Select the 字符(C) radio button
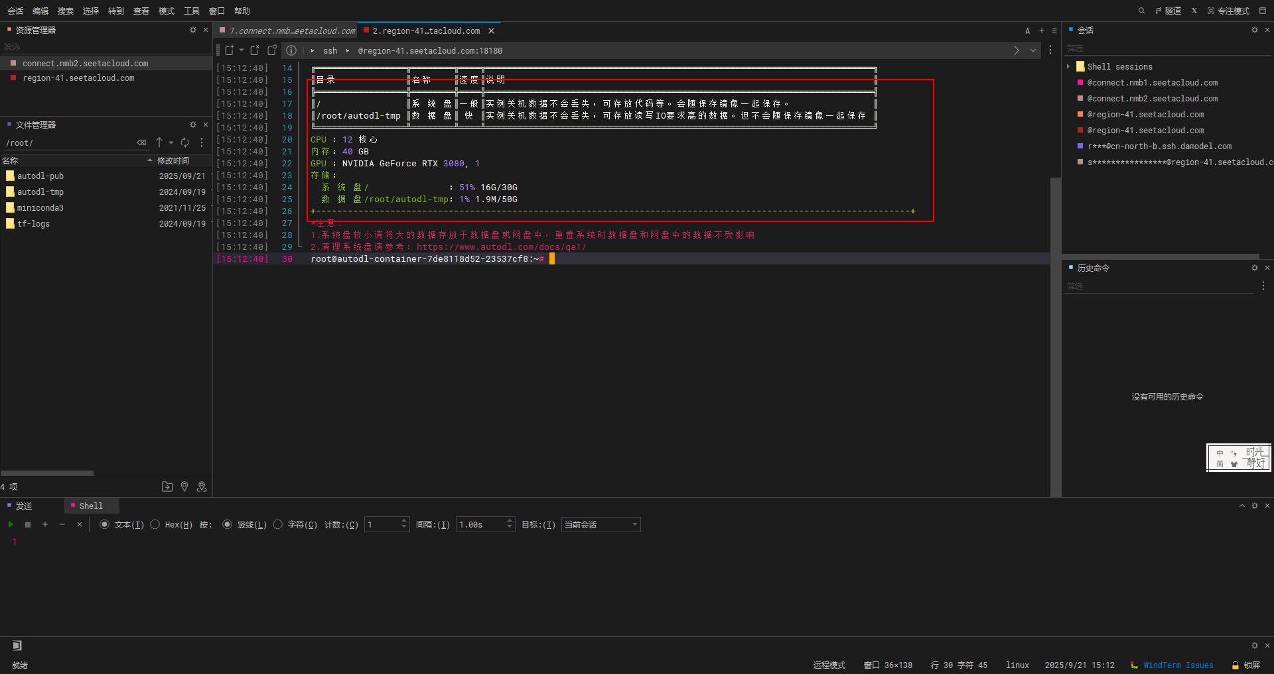 pos(277,524)
